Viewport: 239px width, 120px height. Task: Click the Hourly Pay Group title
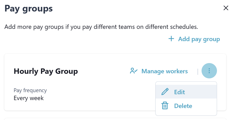click(x=46, y=71)
